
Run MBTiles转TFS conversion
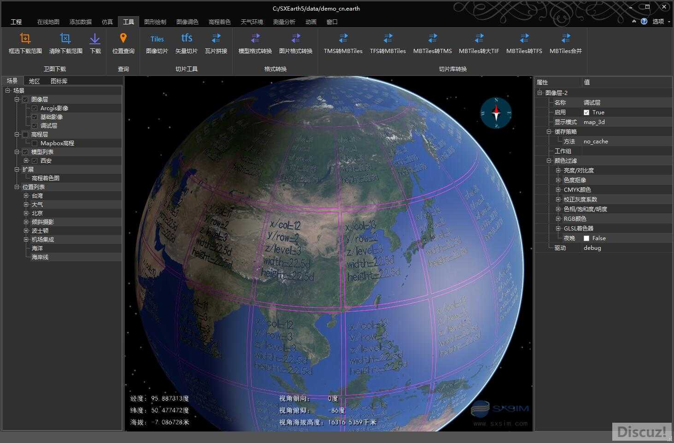point(524,38)
